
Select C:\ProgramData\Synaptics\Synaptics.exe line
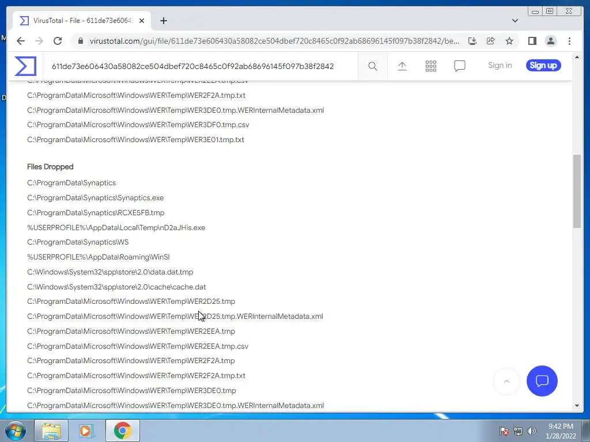pos(95,198)
